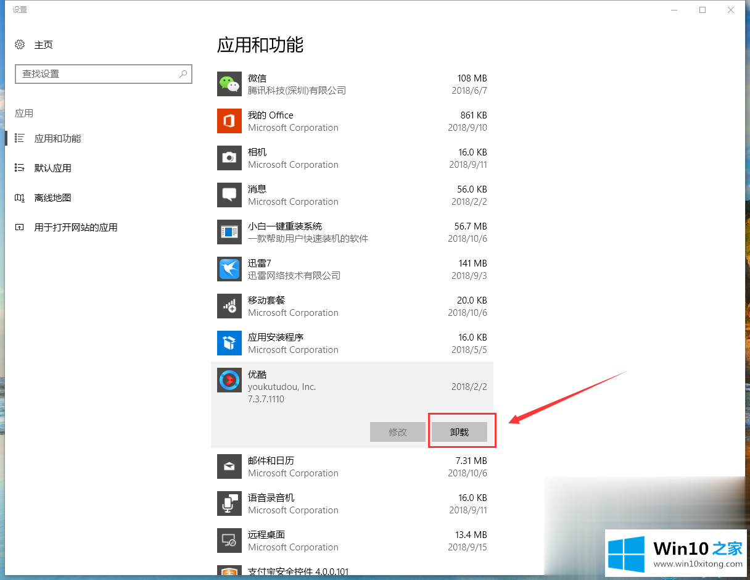Viewport: 750px width, 580px height.
Task: Click the 2018/5/5 install date
Action: pyautogui.click(x=469, y=349)
